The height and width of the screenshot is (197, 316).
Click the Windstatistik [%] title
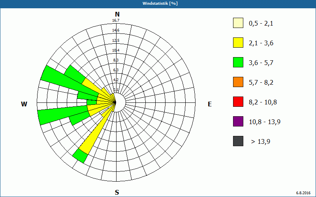click(160, 4)
